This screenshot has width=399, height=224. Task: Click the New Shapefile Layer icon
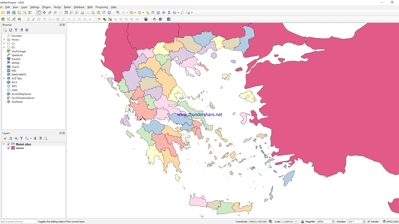point(8,19)
